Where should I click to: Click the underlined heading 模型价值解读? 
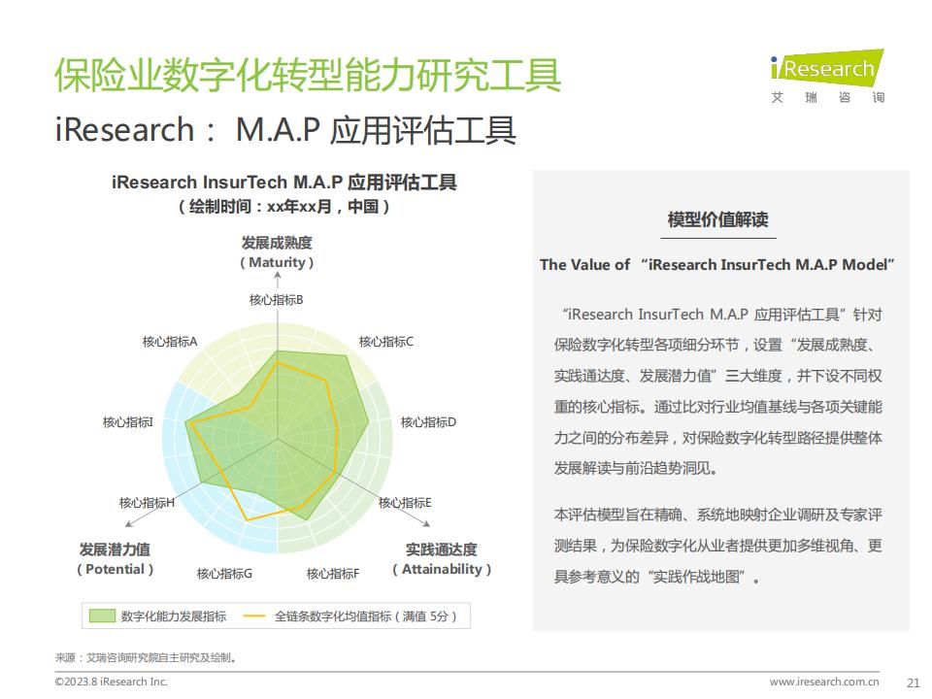point(718,220)
